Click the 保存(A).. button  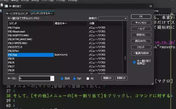[141, 35]
